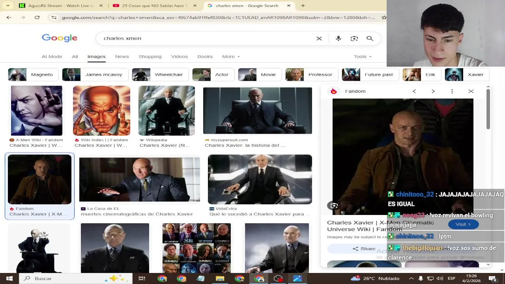505x284 pixels.
Task: Open 'muertes cinematográficas de Charles Xavier' link
Action: [x=137, y=214]
